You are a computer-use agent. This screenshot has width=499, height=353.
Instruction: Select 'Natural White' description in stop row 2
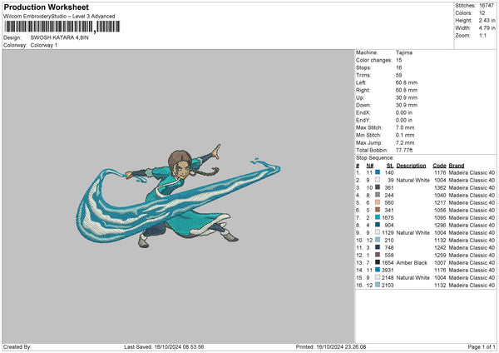(x=413, y=181)
